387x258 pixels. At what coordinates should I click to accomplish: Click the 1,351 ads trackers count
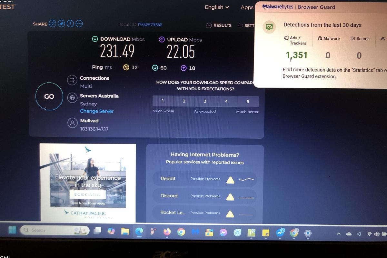297,55
